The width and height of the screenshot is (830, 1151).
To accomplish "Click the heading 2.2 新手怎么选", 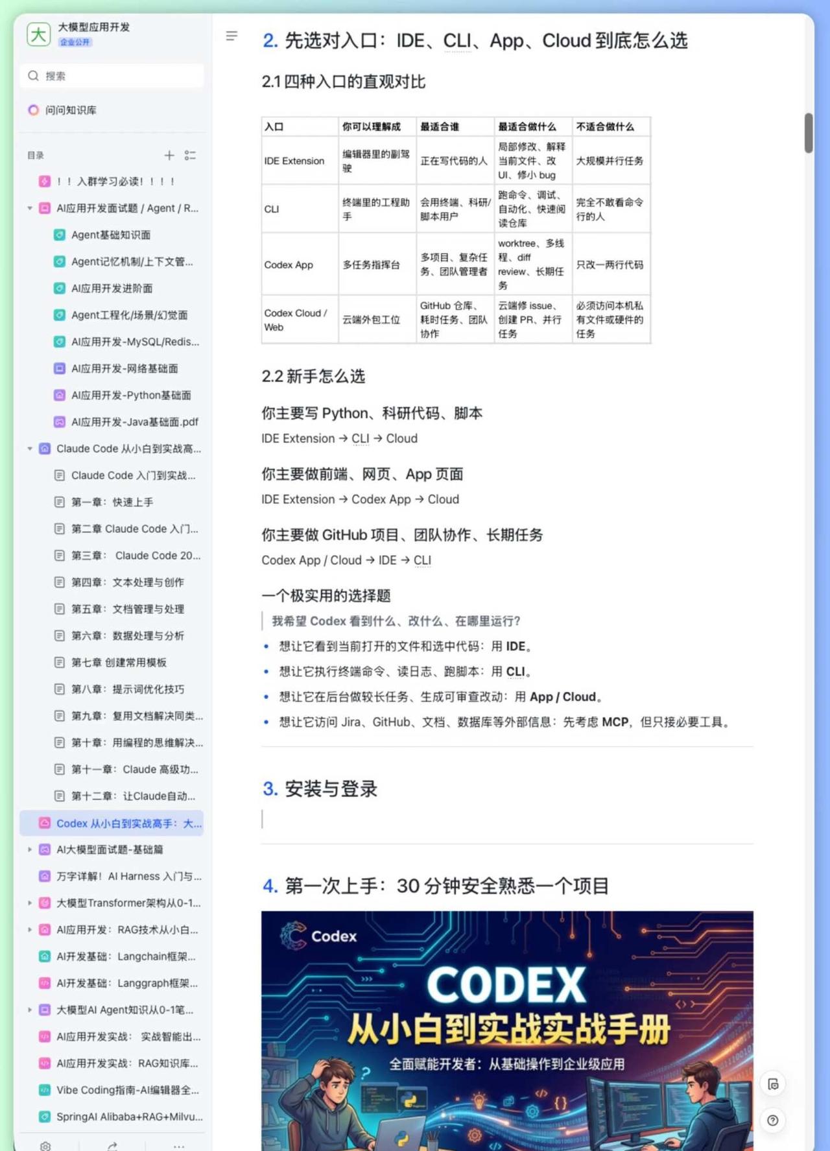I will click(313, 376).
